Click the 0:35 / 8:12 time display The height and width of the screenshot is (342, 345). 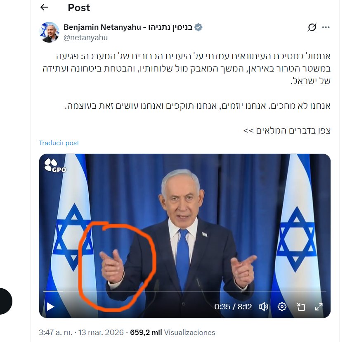[x=233, y=306]
